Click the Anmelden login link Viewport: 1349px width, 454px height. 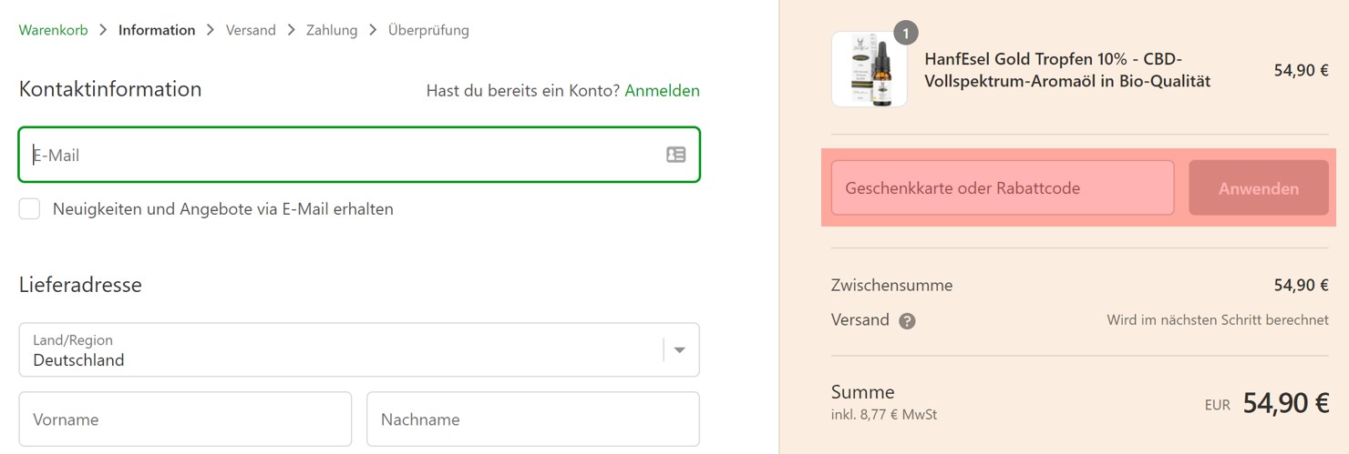pyautogui.click(x=663, y=91)
